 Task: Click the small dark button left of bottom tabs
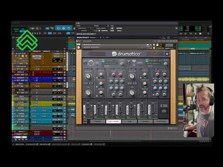point(85,122)
